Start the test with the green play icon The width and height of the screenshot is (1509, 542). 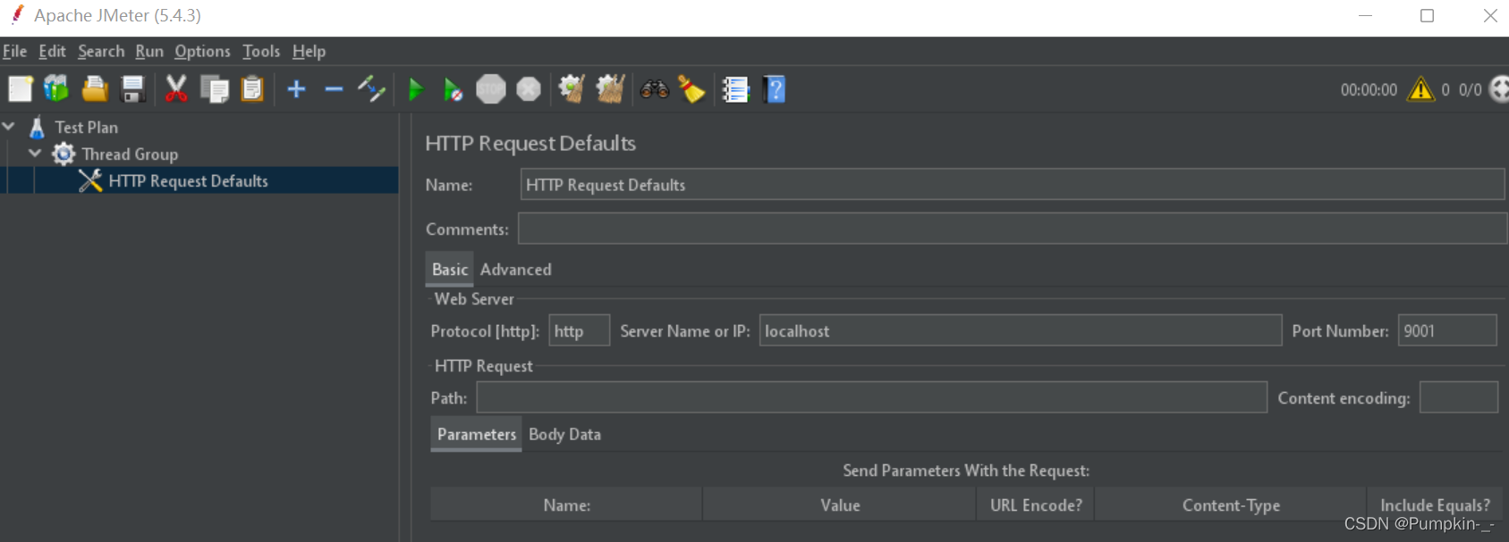(x=416, y=89)
